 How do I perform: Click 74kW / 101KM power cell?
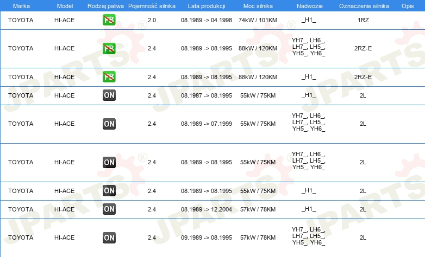click(258, 20)
